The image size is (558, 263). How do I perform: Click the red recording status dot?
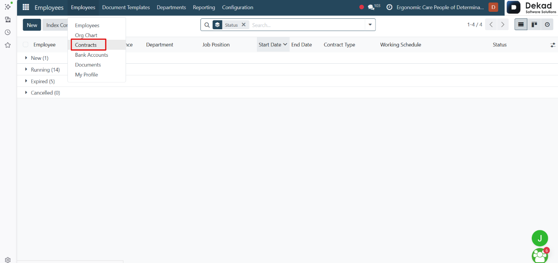tap(361, 7)
